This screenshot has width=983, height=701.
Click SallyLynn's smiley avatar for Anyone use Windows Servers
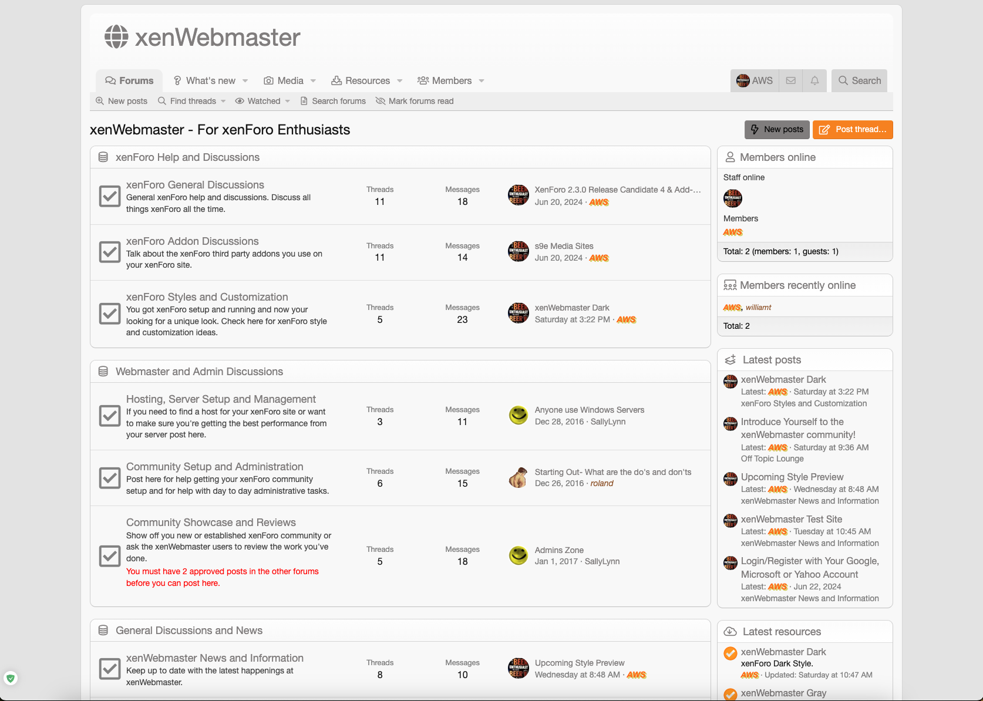[518, 416]
